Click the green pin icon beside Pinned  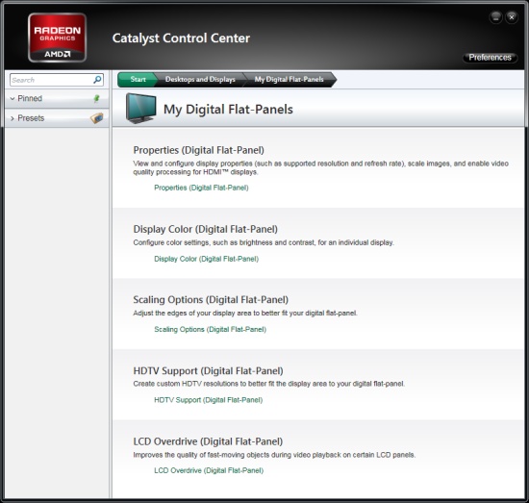pyautogui.click(x=96, y=98)
